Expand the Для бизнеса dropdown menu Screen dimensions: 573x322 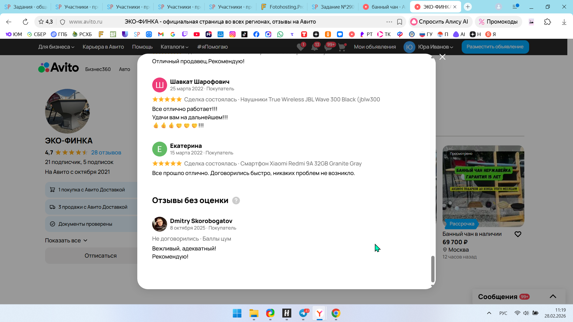click(56, 47)
